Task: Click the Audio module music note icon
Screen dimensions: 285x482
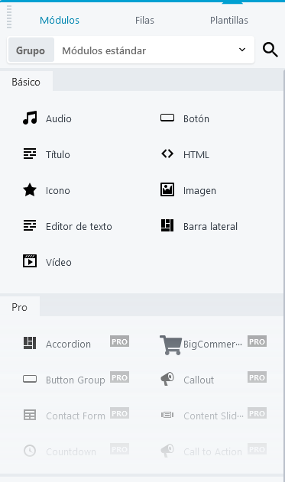Action: click(x=30, y=118)
